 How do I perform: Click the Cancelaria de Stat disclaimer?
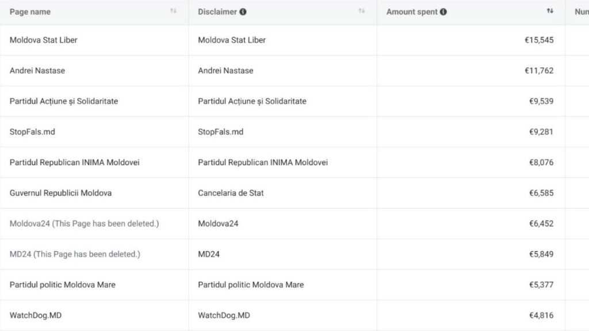point(231,193)
